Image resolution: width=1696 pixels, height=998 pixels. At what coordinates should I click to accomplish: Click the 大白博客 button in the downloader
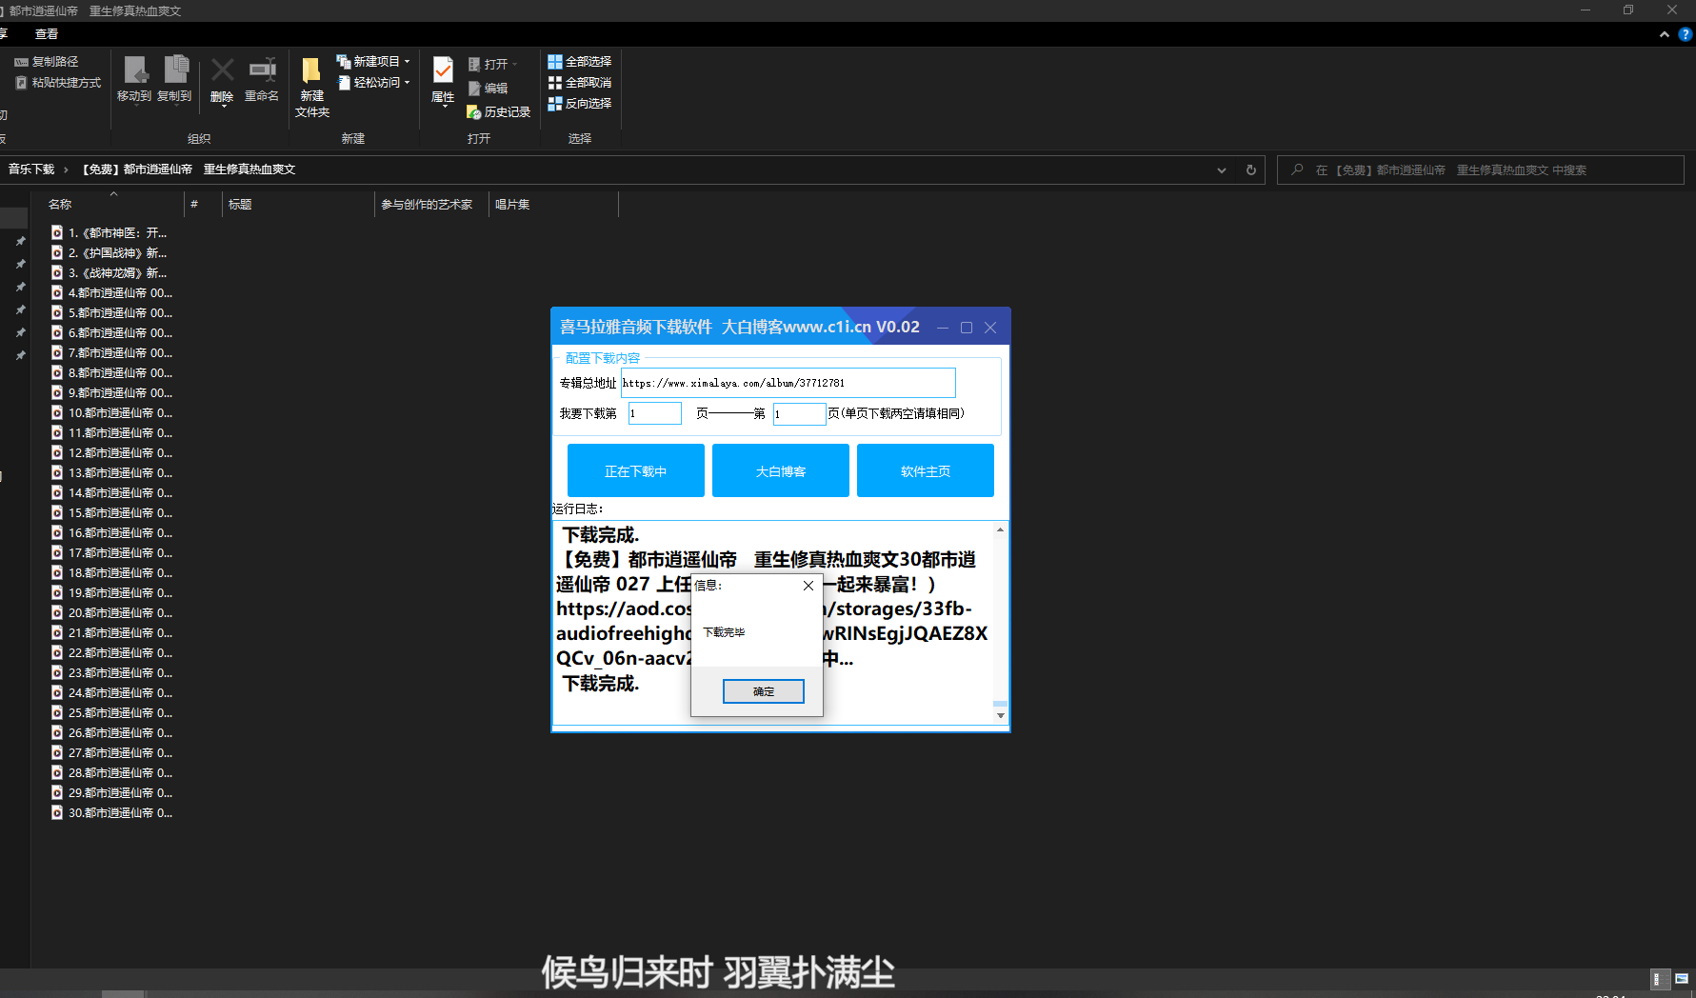[780, 470]
